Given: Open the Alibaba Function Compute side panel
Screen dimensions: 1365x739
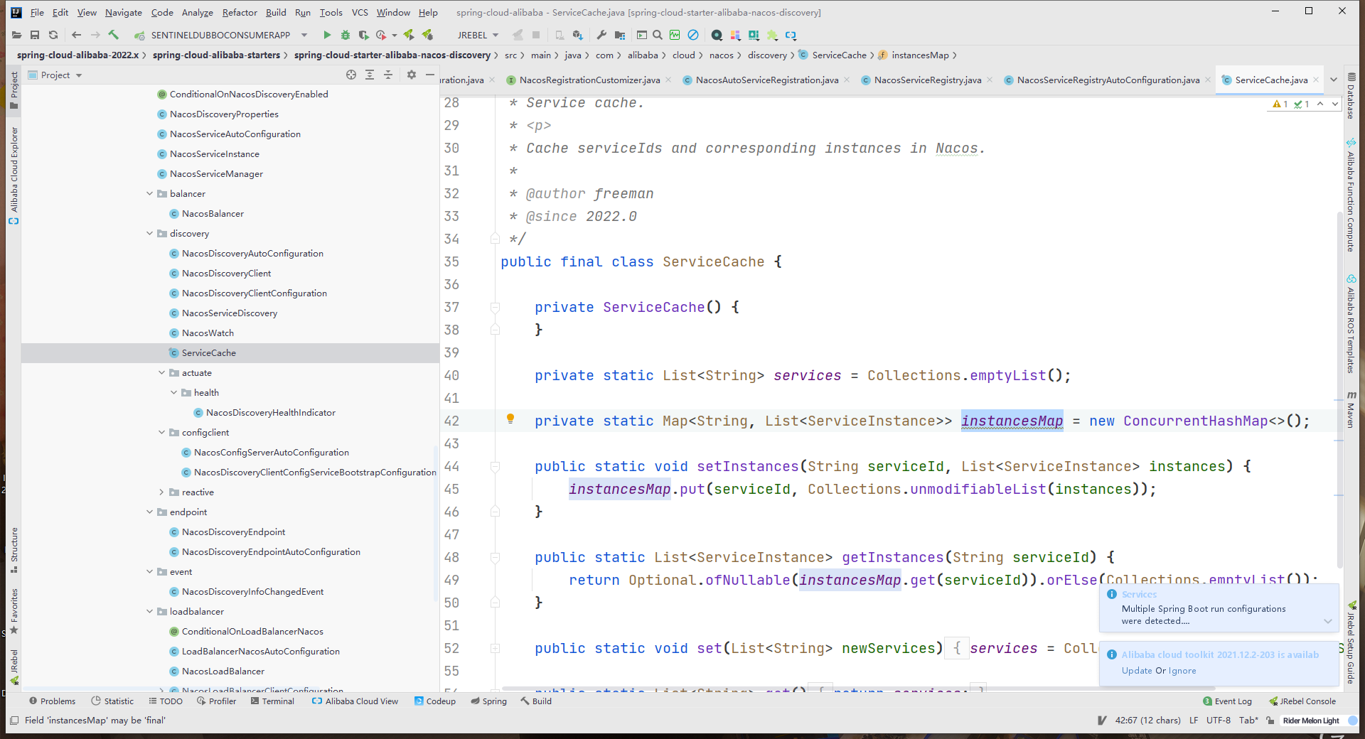Looking at the screenshot, I should click(1351, 195).
